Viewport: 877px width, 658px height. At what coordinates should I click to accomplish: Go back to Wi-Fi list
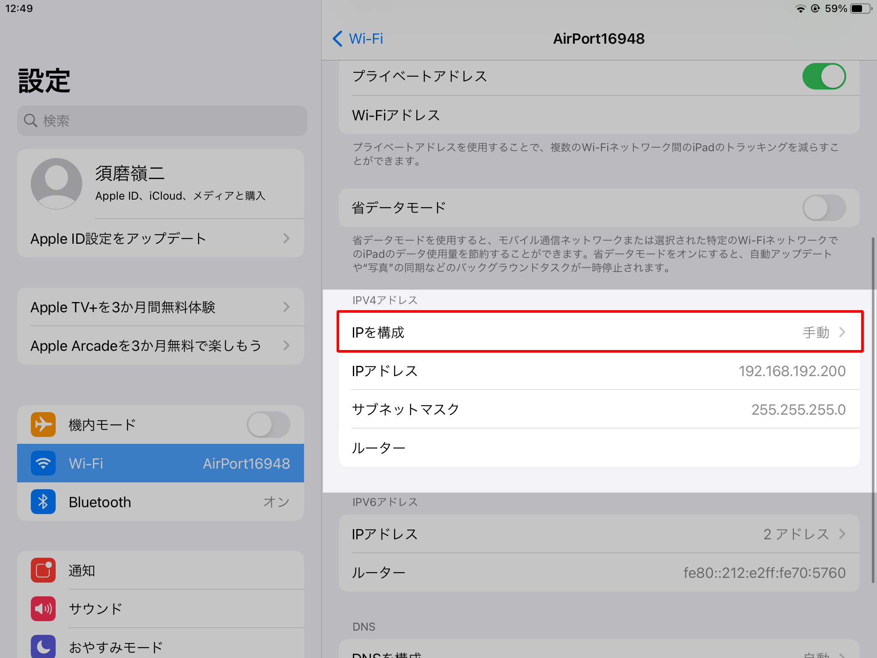point(358,39)
